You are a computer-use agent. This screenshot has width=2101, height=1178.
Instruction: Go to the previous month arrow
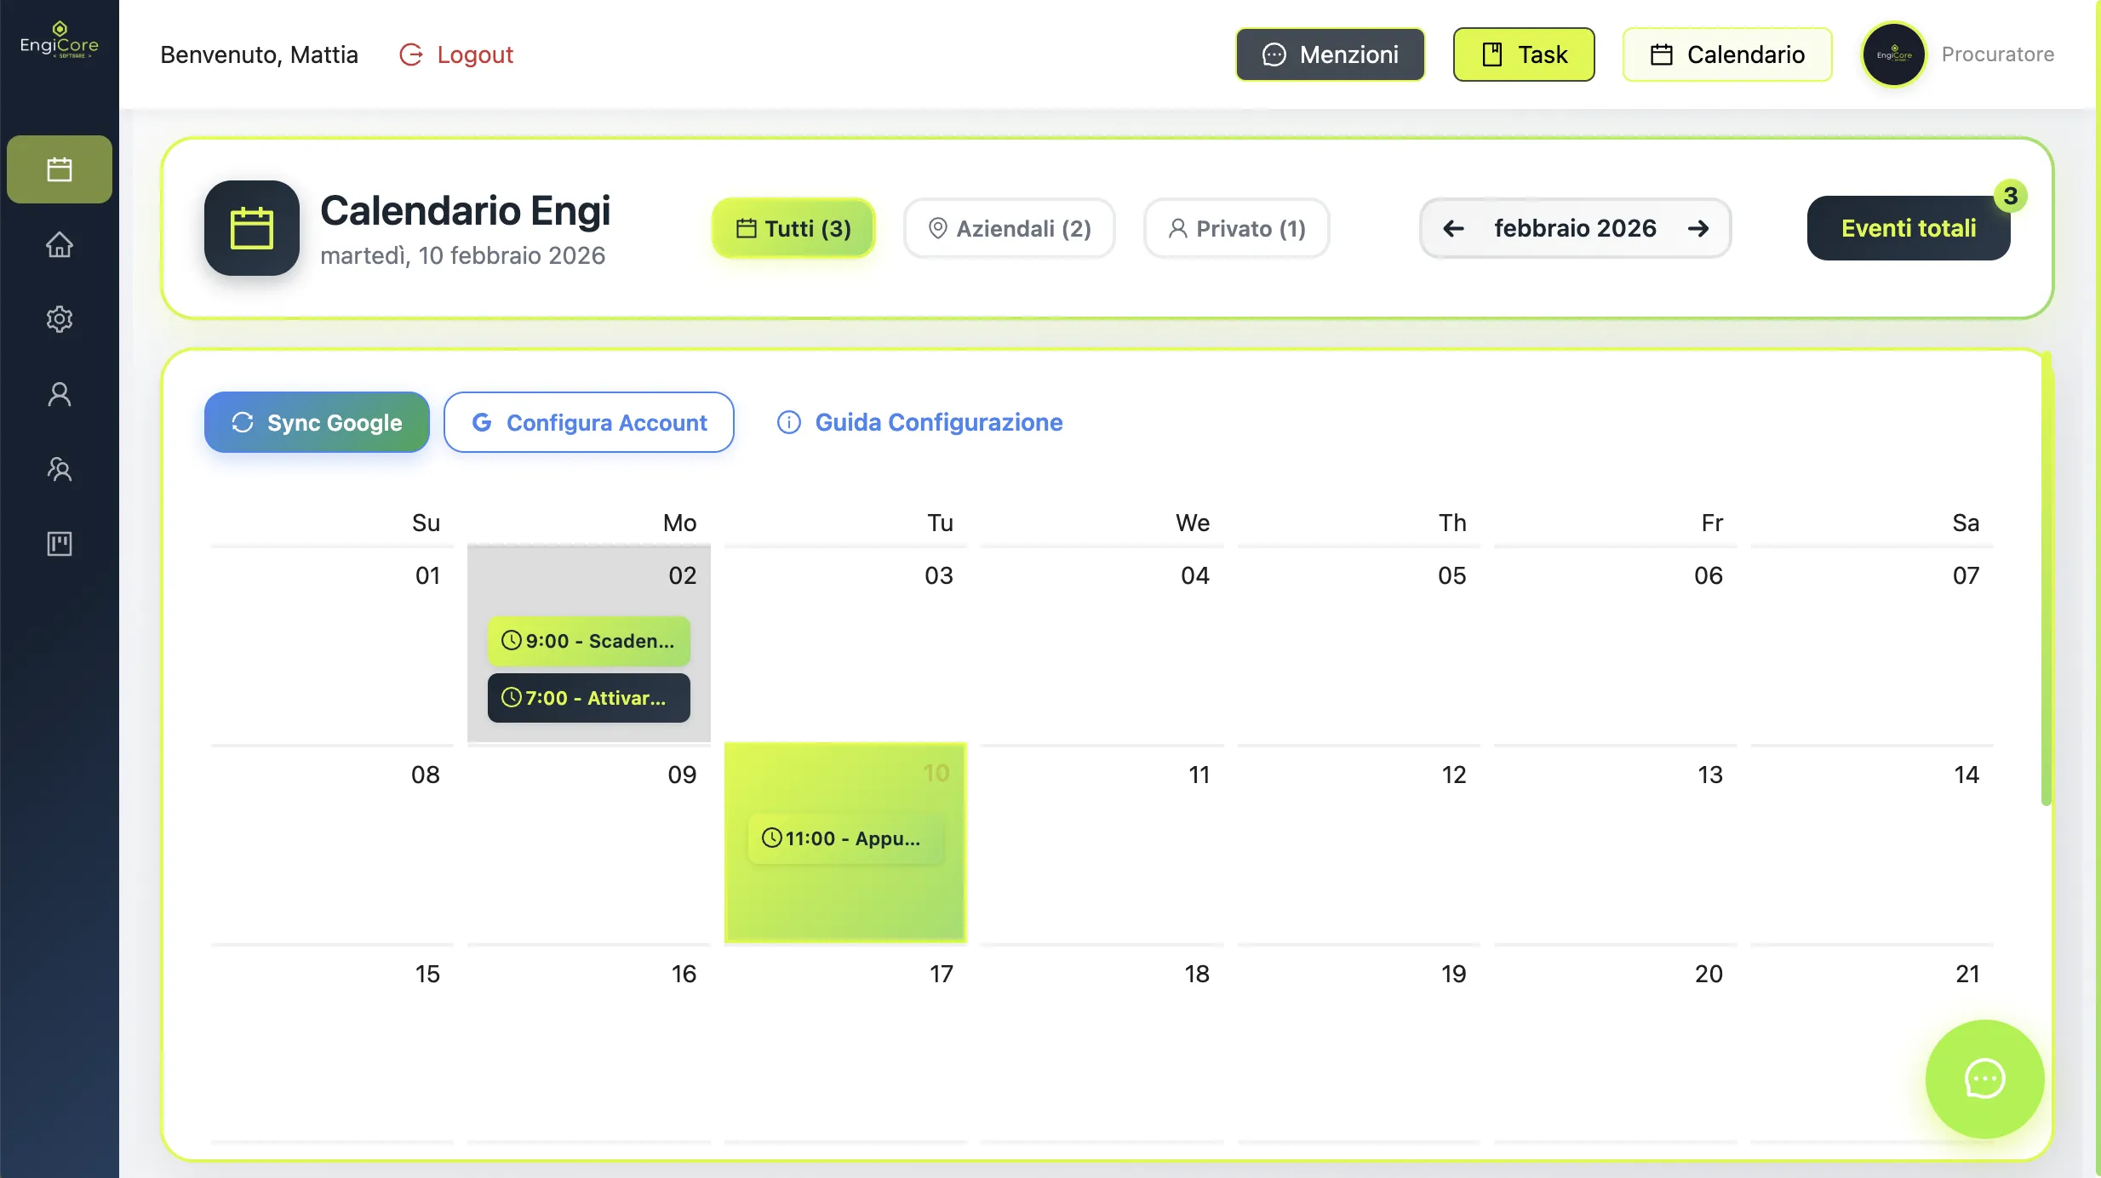point(1453,228)
